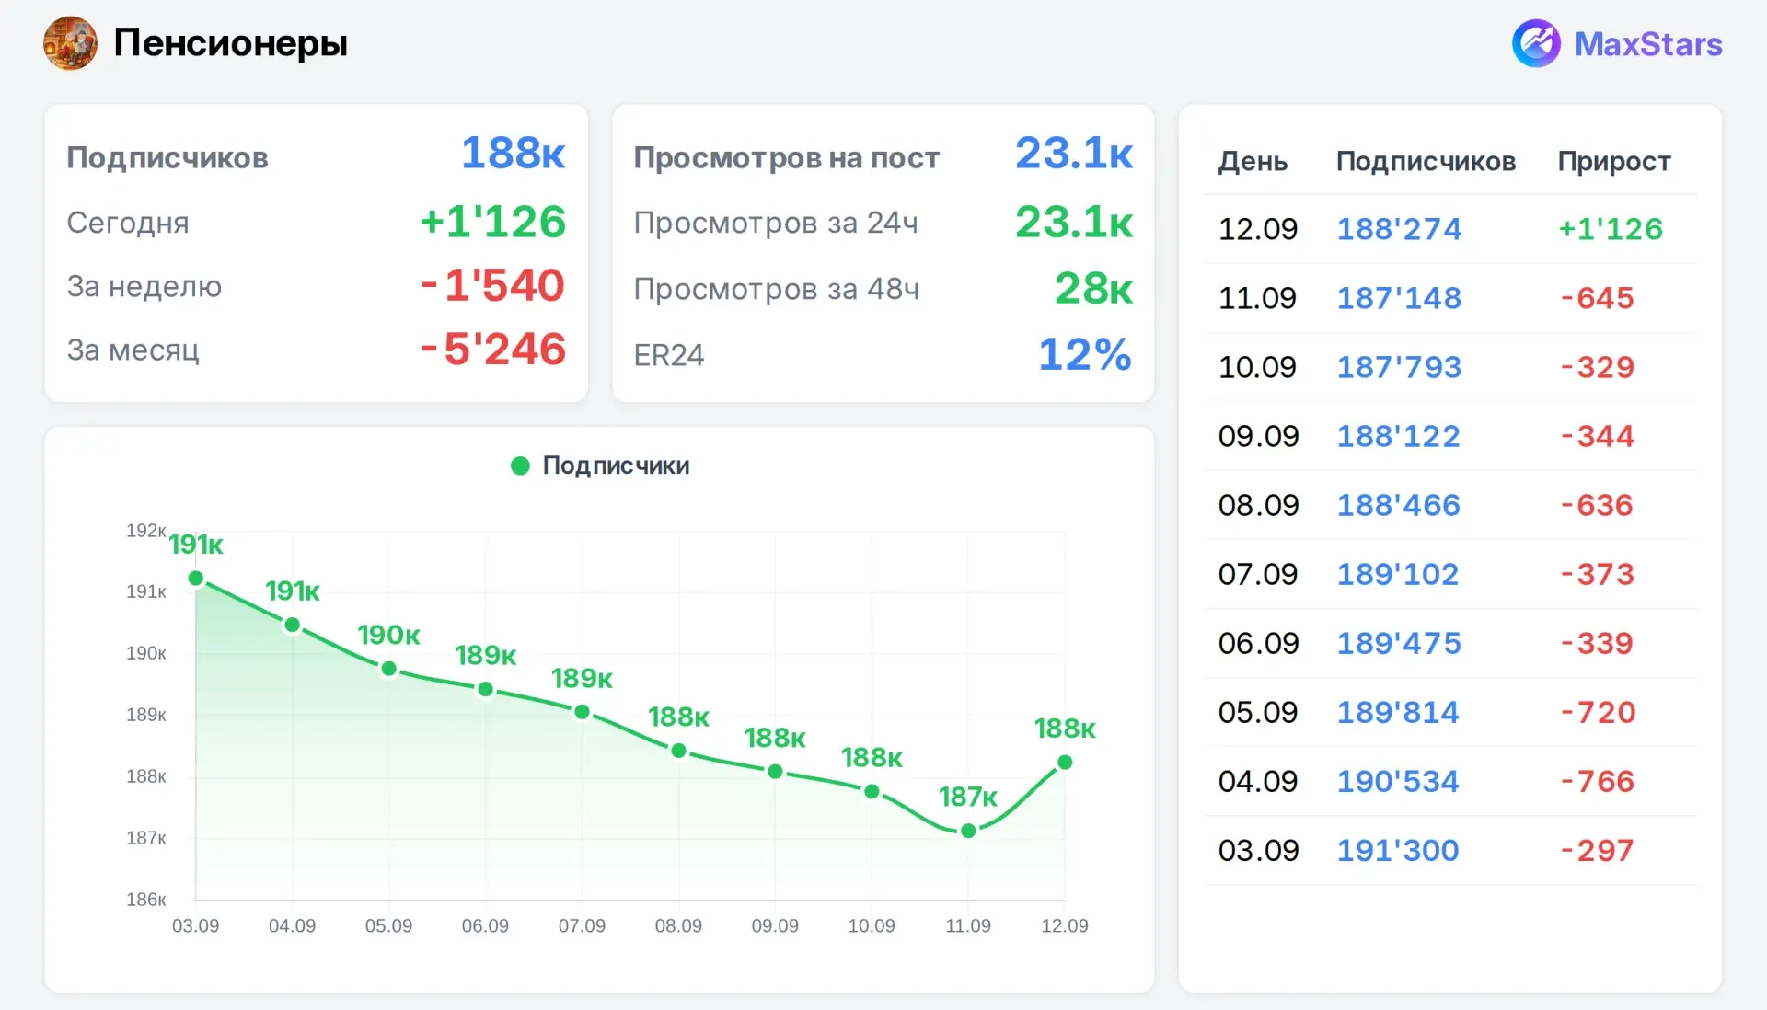Viewport: 1767px width, 1010px height.
Task: Click the 188'122 table value
Action: tap(1398, 436)
